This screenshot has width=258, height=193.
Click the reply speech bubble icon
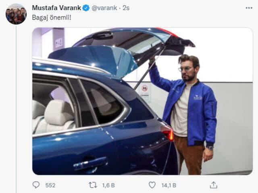(x=36, y=185)
